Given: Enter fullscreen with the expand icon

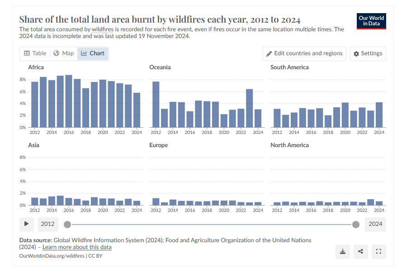Looking at the screenshot, I should point(378,251).
